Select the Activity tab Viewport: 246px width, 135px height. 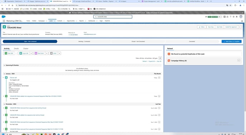click(x=7, y=48)
